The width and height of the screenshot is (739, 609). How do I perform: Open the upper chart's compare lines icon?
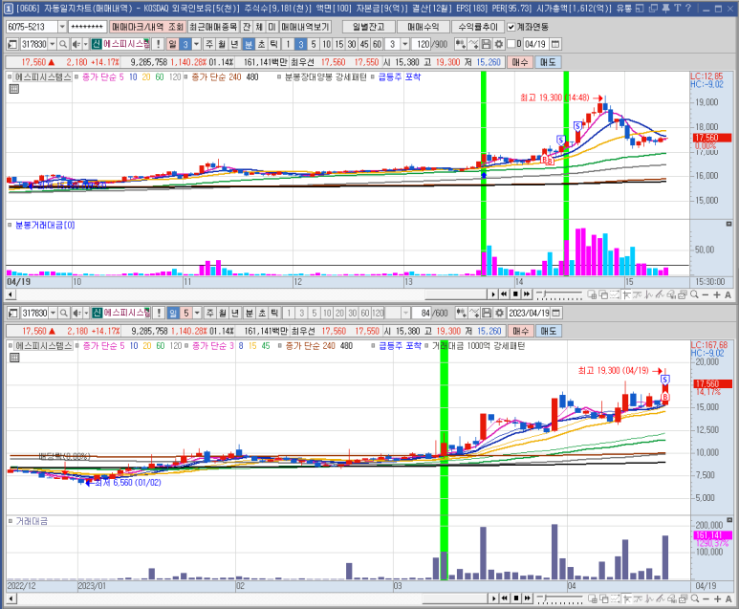pyautogui.click(x=474, y=44)
